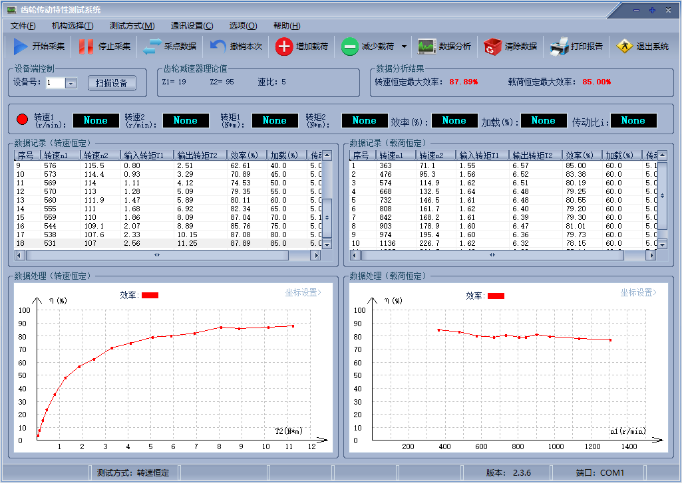Image resolution: width=682 pixels, height=483 pixels.
Task: Click horizontal scrollbar of 转速恒定 data table
Action: (157, 255)
